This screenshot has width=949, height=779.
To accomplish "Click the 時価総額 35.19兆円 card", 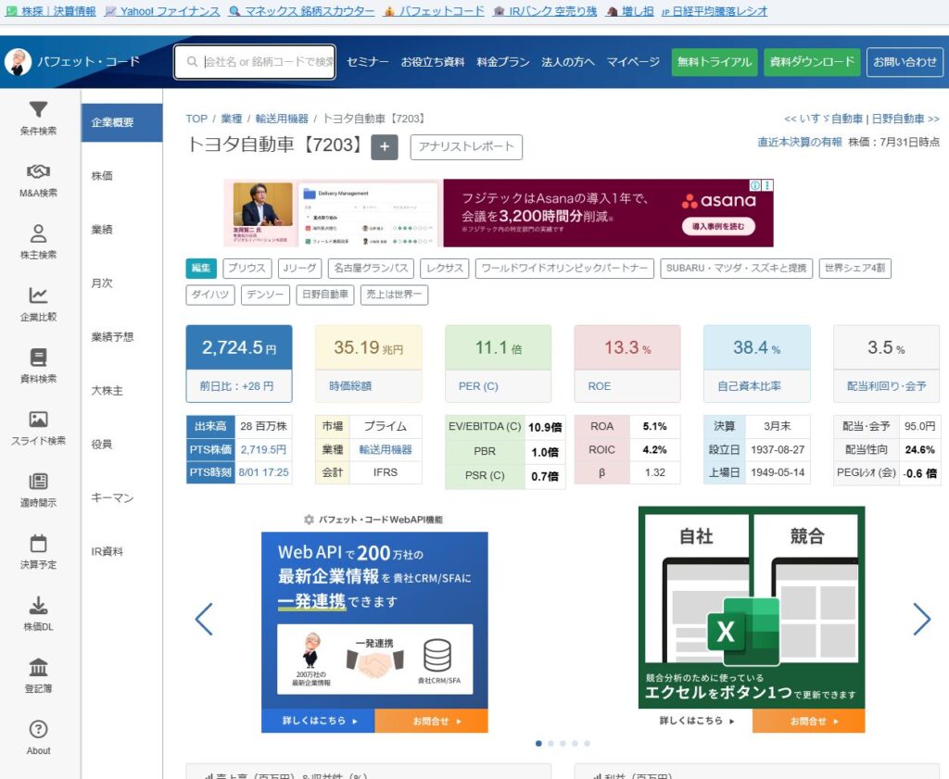I will 369,363.
